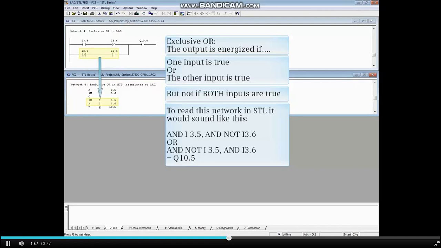Open the Debug menu
Viewport: 441px width, 248px height.
click(x=105, y=8)
